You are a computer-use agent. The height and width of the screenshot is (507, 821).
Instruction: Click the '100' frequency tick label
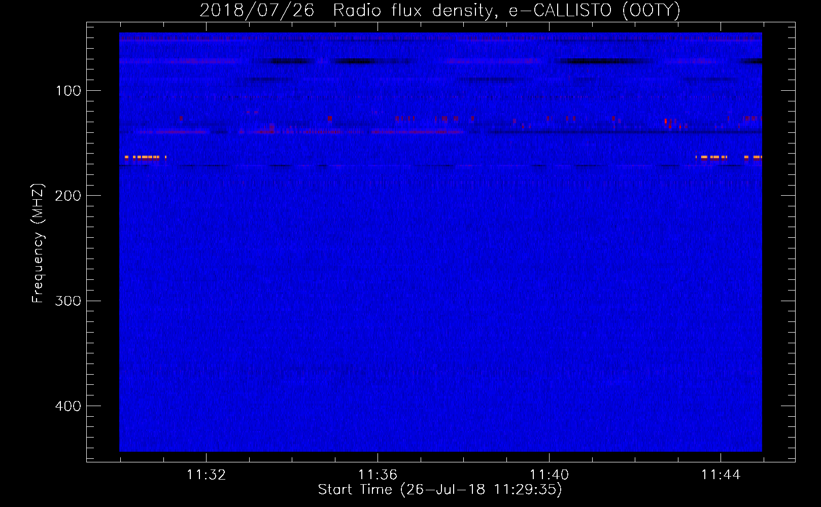[x=69, y=91]
